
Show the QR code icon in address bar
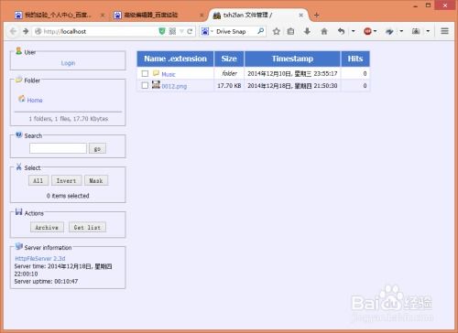(x=172, y=31)
